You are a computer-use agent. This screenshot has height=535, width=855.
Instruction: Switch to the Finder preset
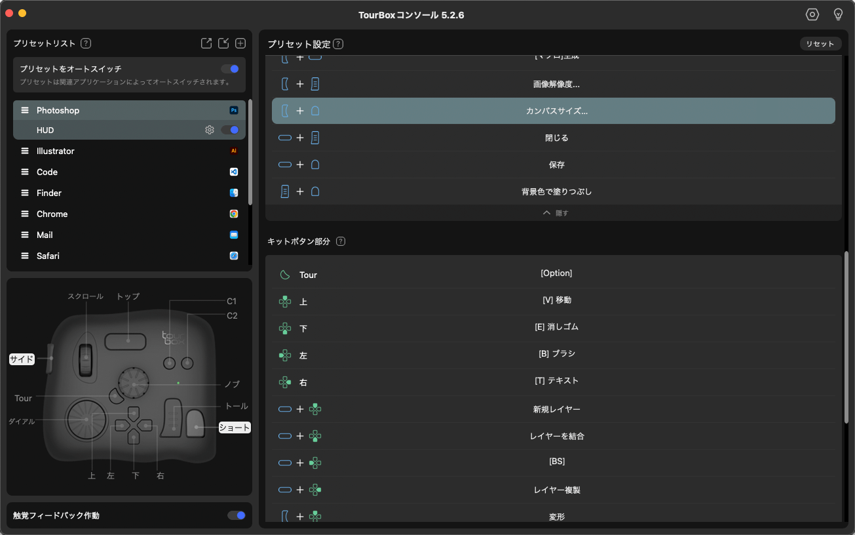128,193
